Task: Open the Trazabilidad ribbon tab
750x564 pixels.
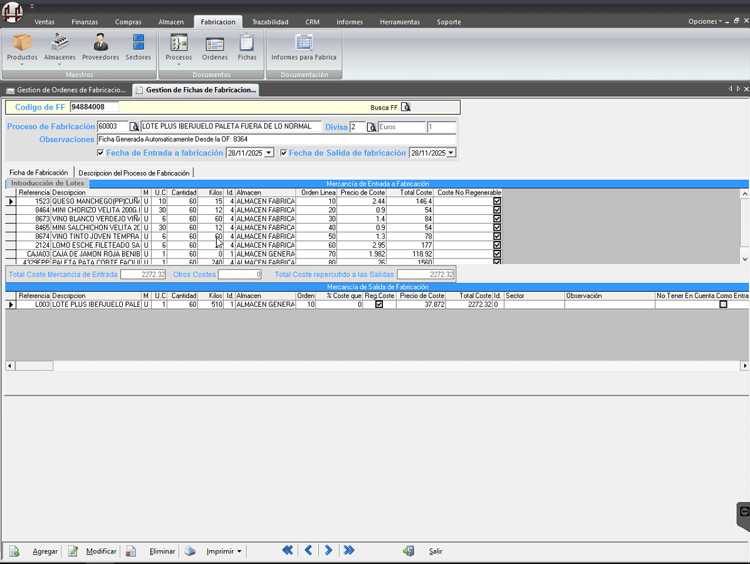Action: (270, 22)
